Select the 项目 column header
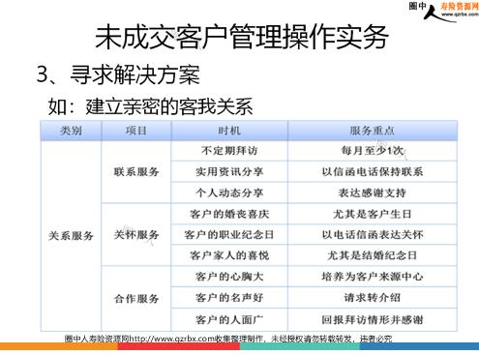This screenshot has height=355, width=479. point(136,131)
